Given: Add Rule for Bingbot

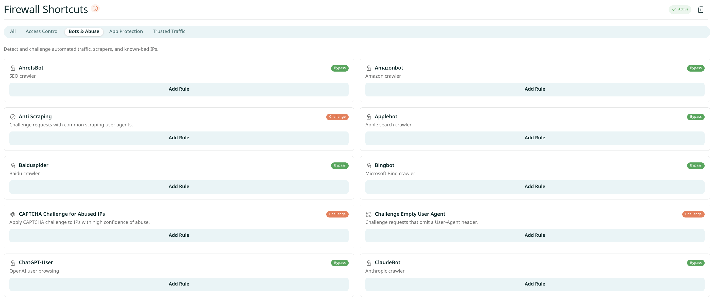Looking at the screenshot, I should tap(535, 187).
